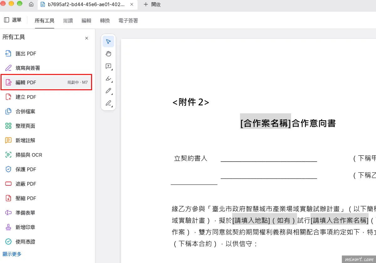Close the open PDF document tab
This screenshot has width=376, height=263.
pos(132,4)
